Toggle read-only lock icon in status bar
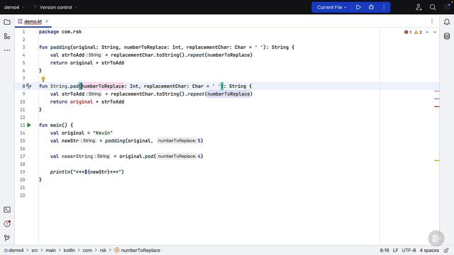The width and height of the screenshot is (454, 255). [x=446, y=250]
